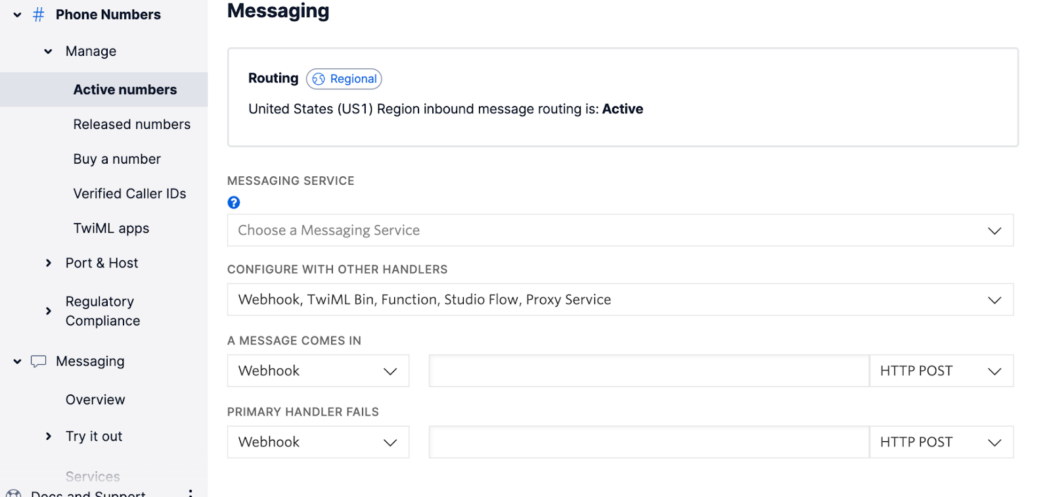Viewport: 1051px width, 497px height.
Task: Click the primary handler fails URL field
Action: [649, 442]
